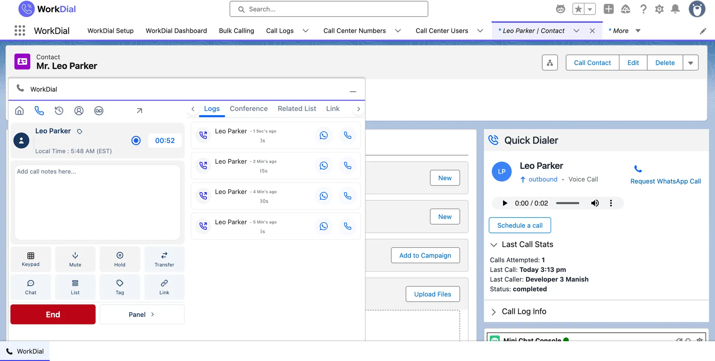Mute the active call

(75, 259)
